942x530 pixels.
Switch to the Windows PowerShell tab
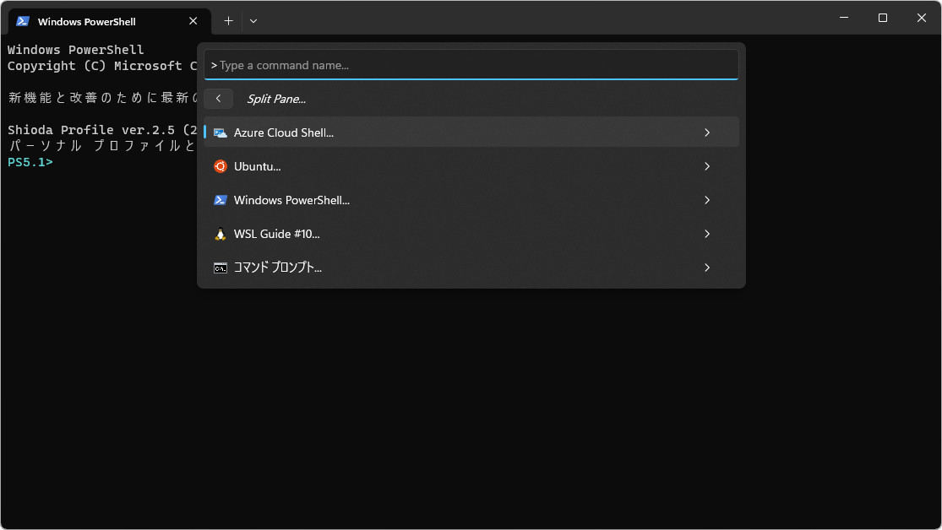pyautogui.click(x=110, y=21)
